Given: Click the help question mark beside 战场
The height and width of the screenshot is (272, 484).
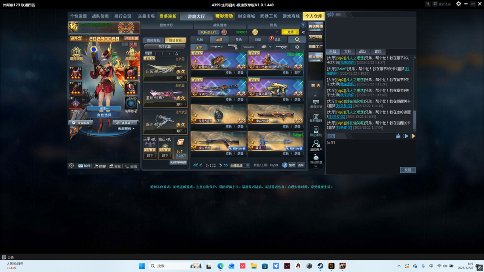Looking at the screenshot, I should click(303, 25).
